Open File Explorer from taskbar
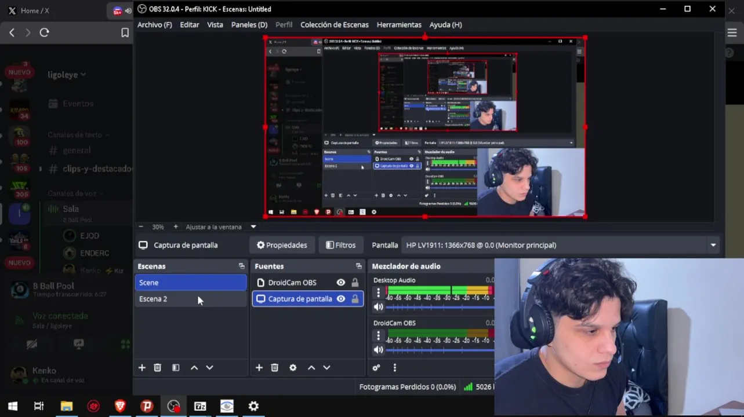 tap(67, 406)
